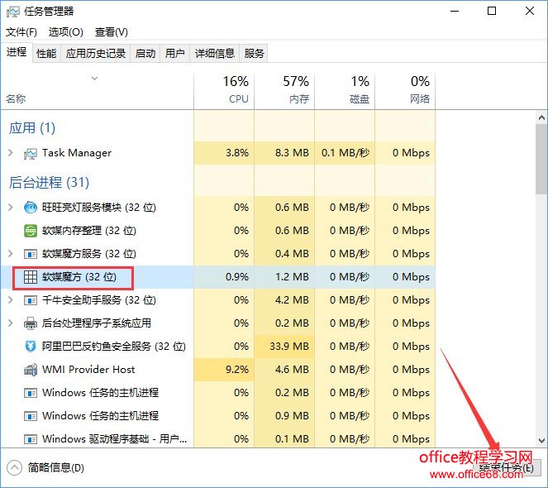Viewport: 548px width, 488px height.
Task: Click the 软媒内存整理 green icon
Action: 31,231
